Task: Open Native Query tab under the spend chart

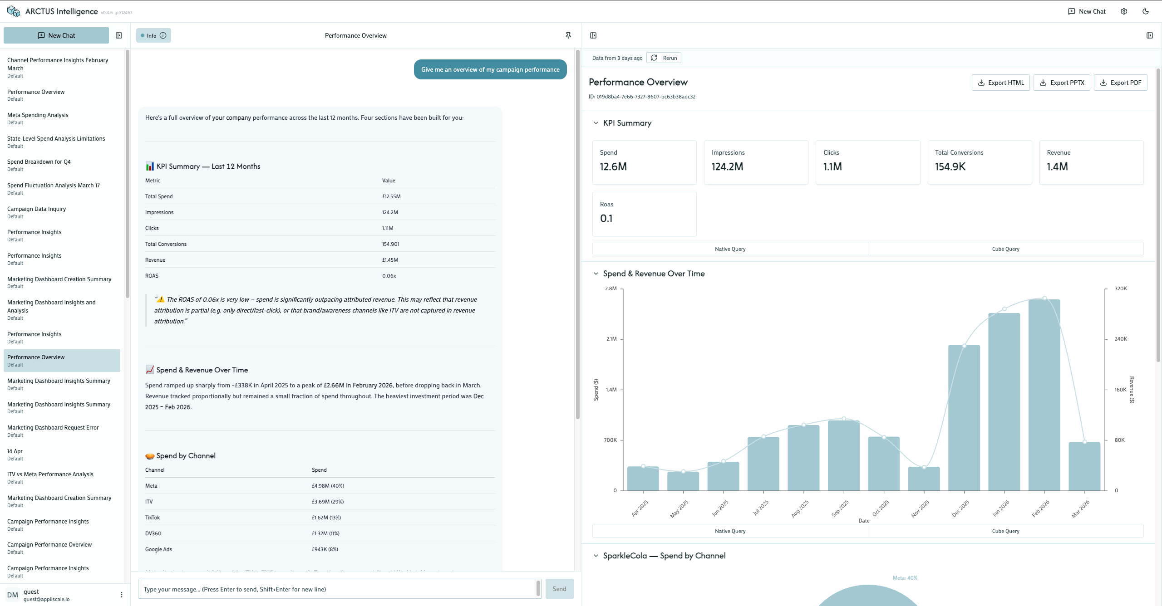Action: pyautogui.click(x=730, y=531)
